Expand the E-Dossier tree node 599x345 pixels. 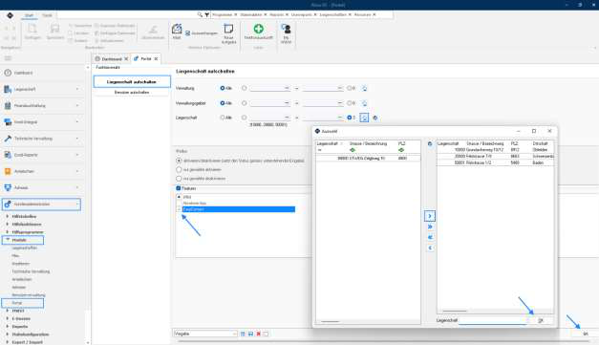click(x=8, y=318)
